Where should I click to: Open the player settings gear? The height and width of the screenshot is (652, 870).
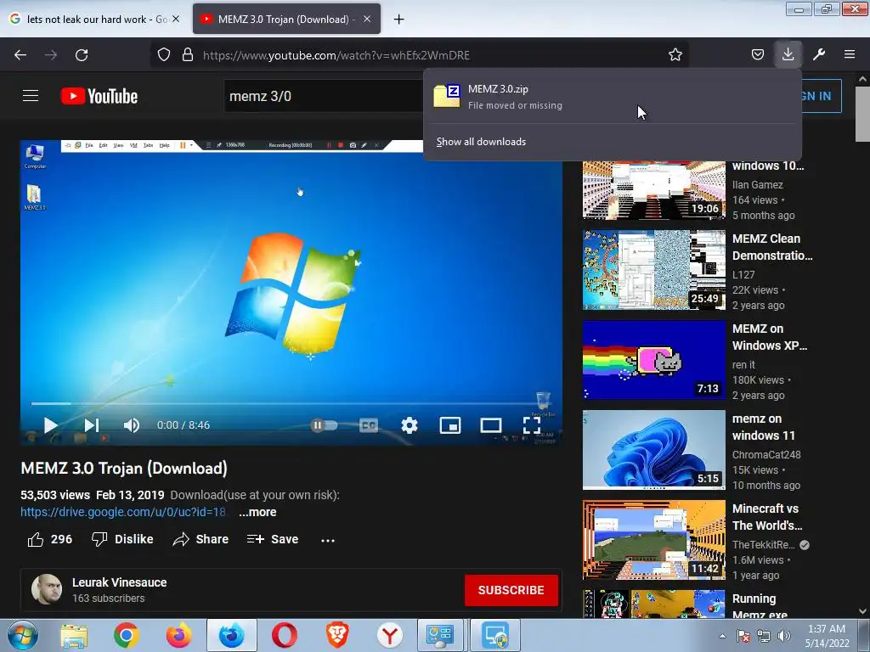tap(410, 425)
